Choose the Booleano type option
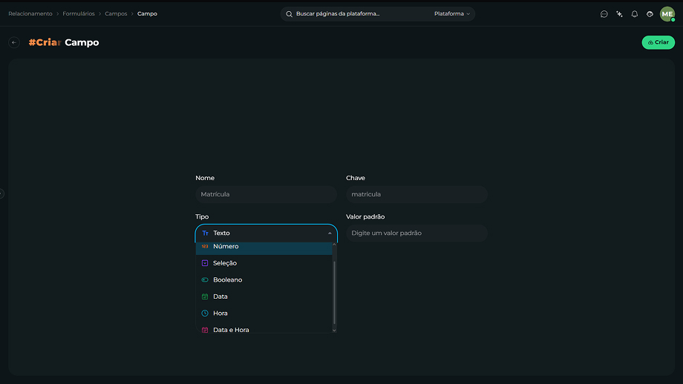The height and width of the screenshot is (384, 683). tap(264, 279)
